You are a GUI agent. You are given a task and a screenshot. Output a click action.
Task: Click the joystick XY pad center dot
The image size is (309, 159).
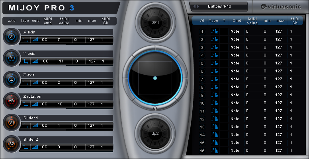(155, 78)
